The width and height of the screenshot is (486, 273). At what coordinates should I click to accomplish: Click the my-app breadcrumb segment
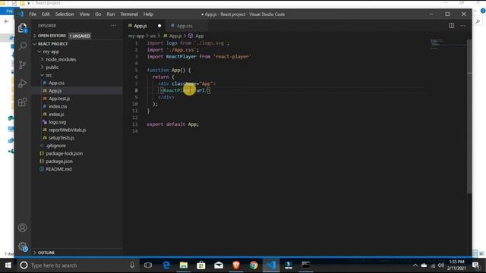click(x=137, y=36)
